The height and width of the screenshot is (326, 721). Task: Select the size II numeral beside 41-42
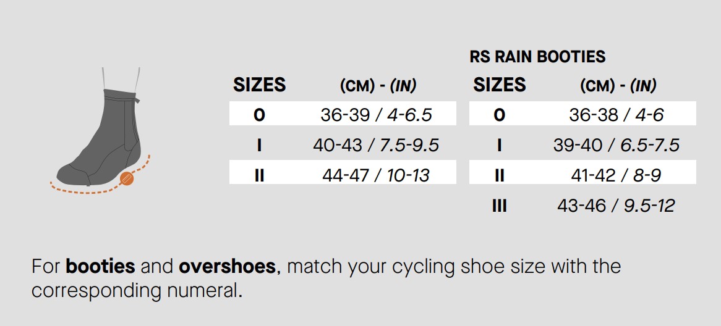pos(499,175)
